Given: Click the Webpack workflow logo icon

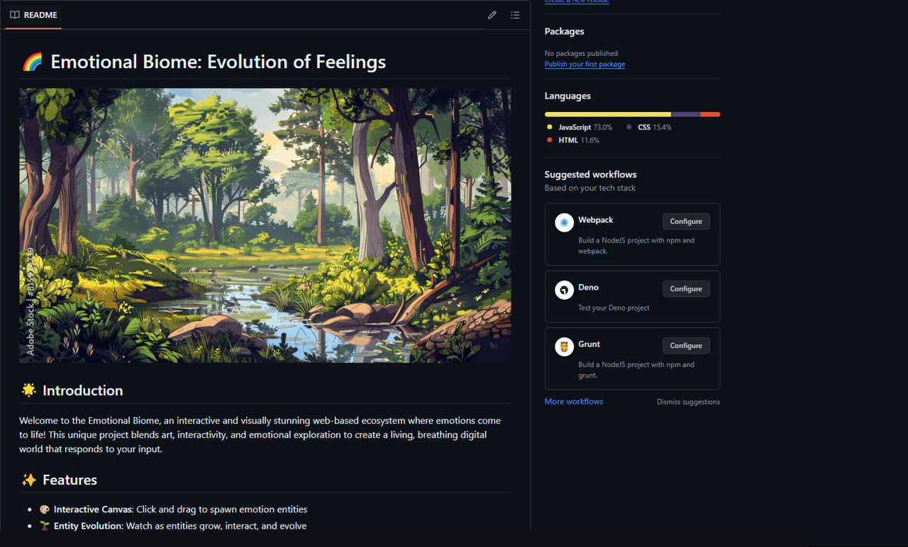Looking at the screenshot, I should (x=564, y=222).
